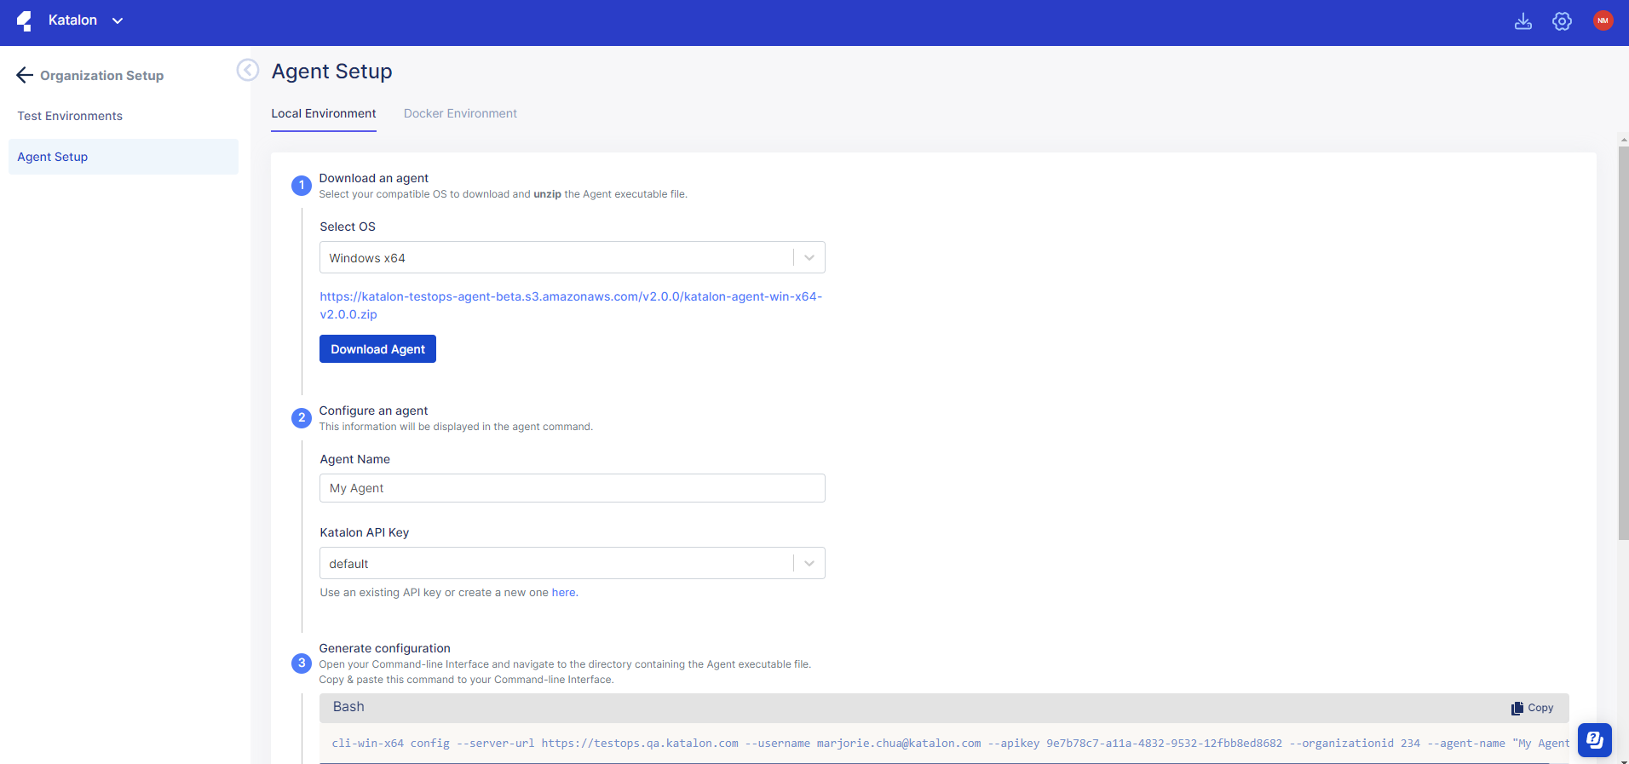Viewport: 1629px width, 764px height.
Task: Click the 'here' link to create API key
Action: click(x=563, y=593)
